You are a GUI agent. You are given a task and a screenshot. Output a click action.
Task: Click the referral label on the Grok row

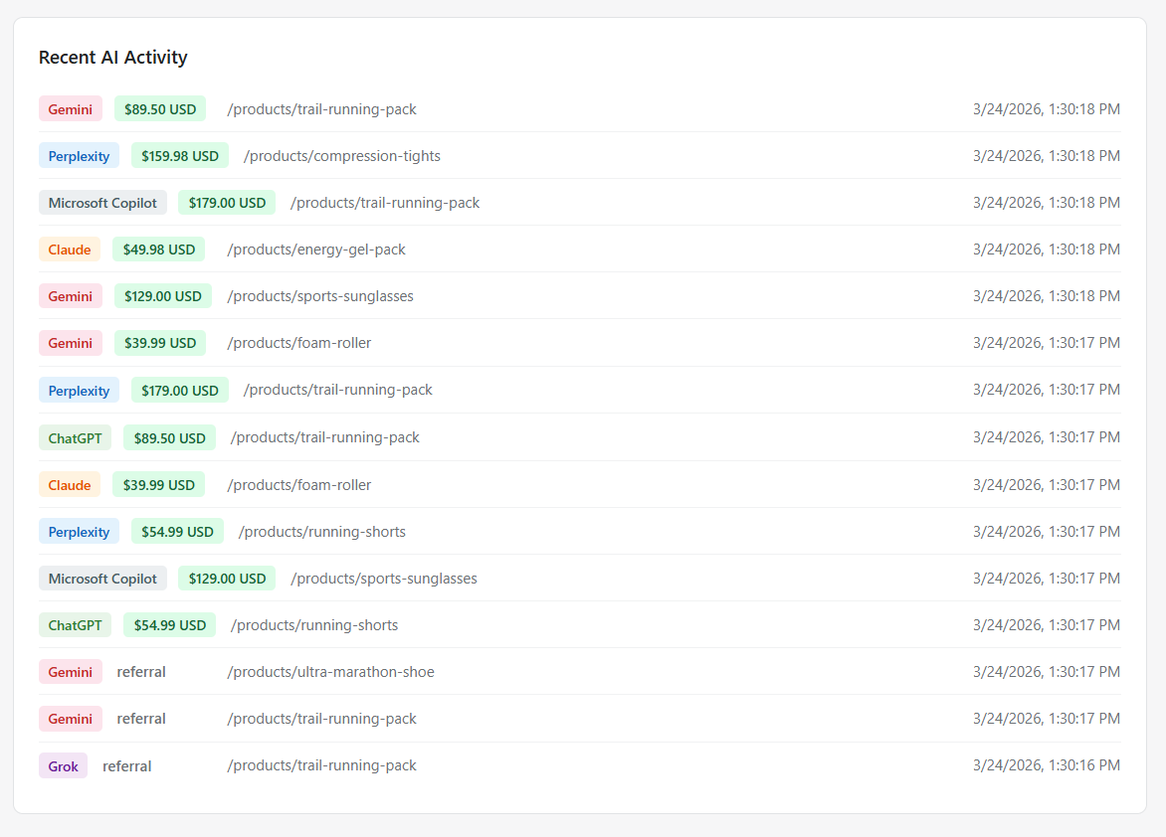click(x=127, y=765)
